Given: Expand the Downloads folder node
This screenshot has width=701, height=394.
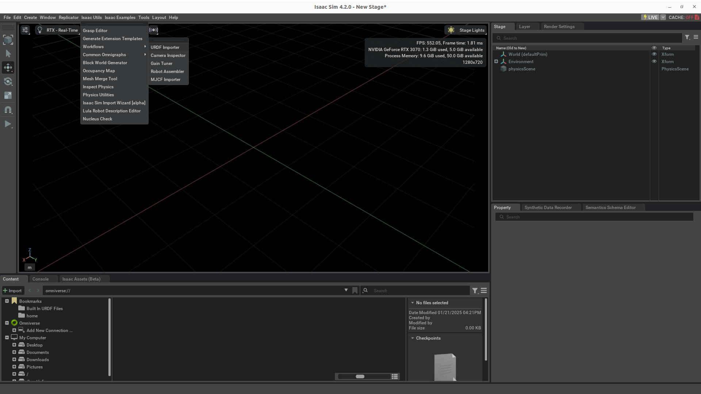Looking at the screenshot, I should click(14, 360).
